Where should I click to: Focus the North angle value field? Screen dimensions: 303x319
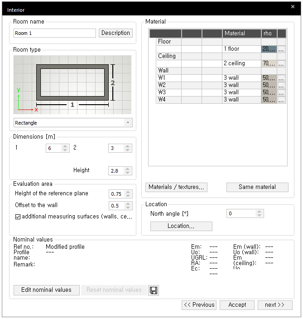click(241, 213)
